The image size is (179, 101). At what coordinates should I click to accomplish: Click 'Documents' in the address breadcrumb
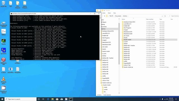[118, 16]
